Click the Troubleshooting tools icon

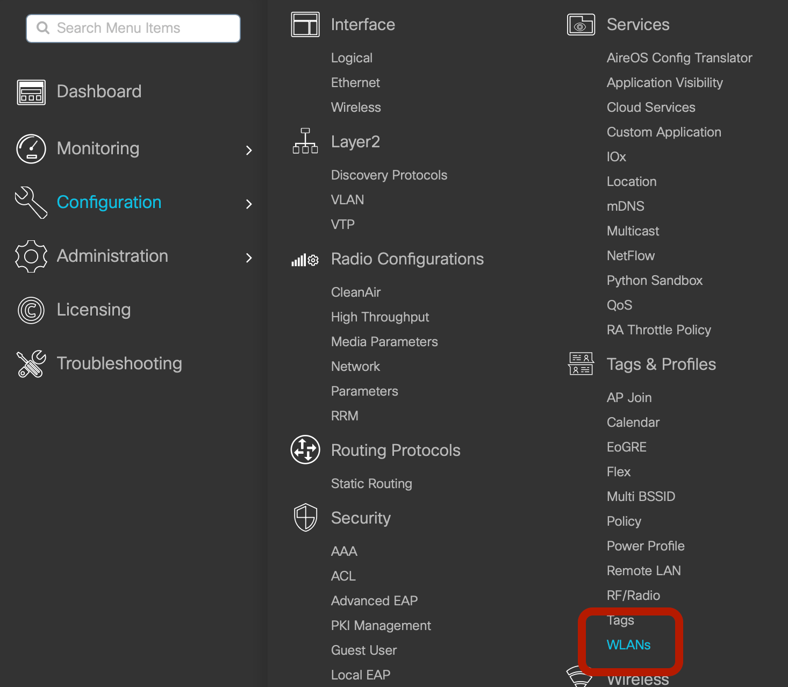(x=31, y=364)
